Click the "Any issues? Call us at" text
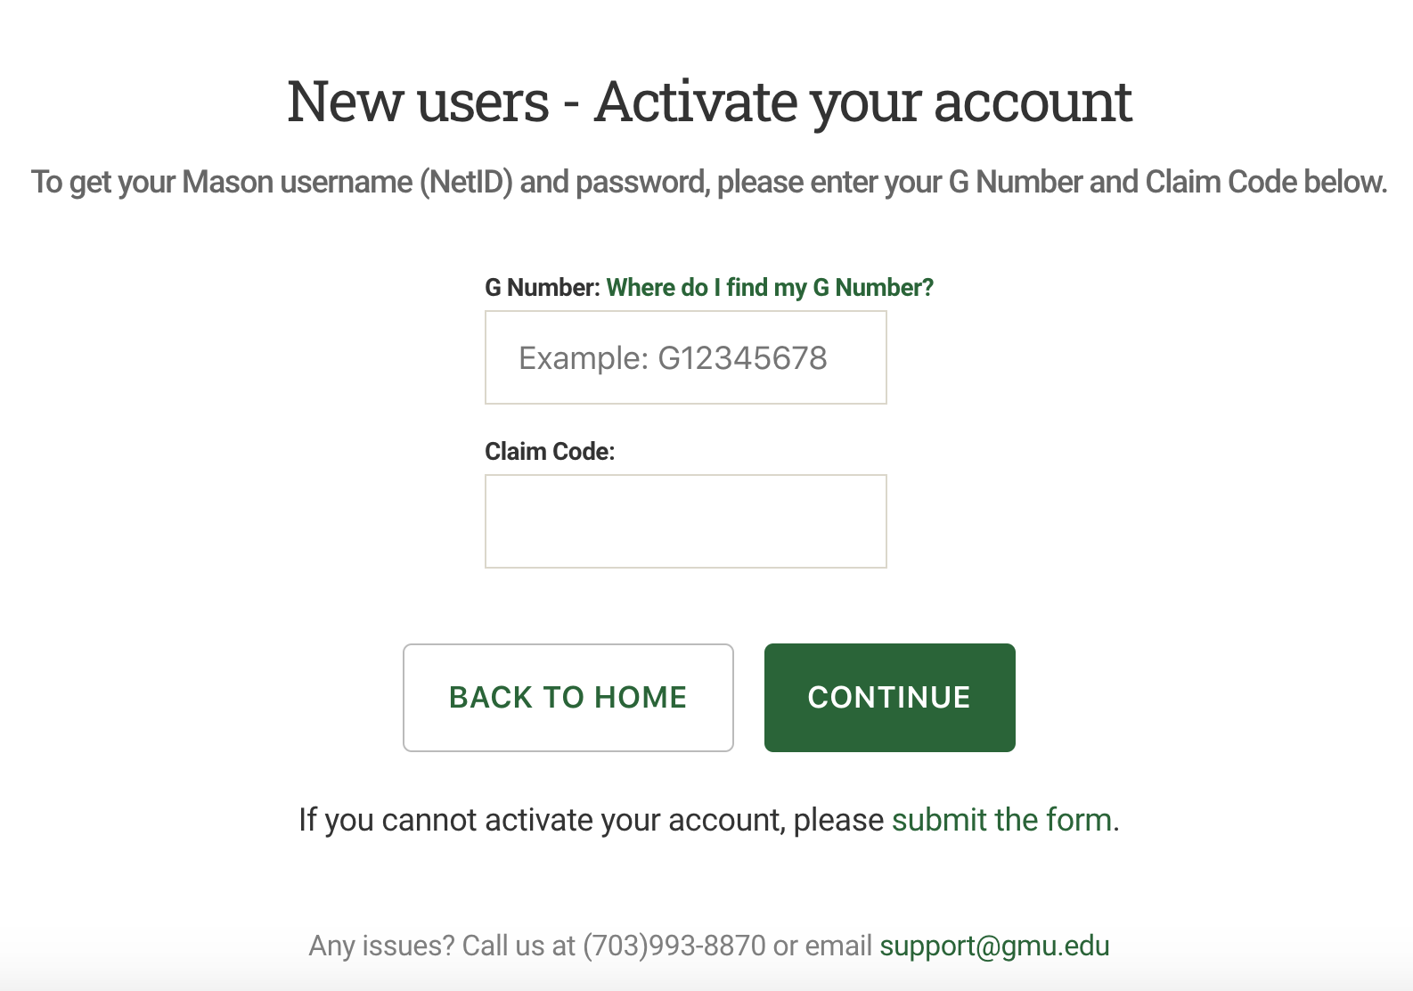This screenshot has width=1413, height=991. click(442, 946)
